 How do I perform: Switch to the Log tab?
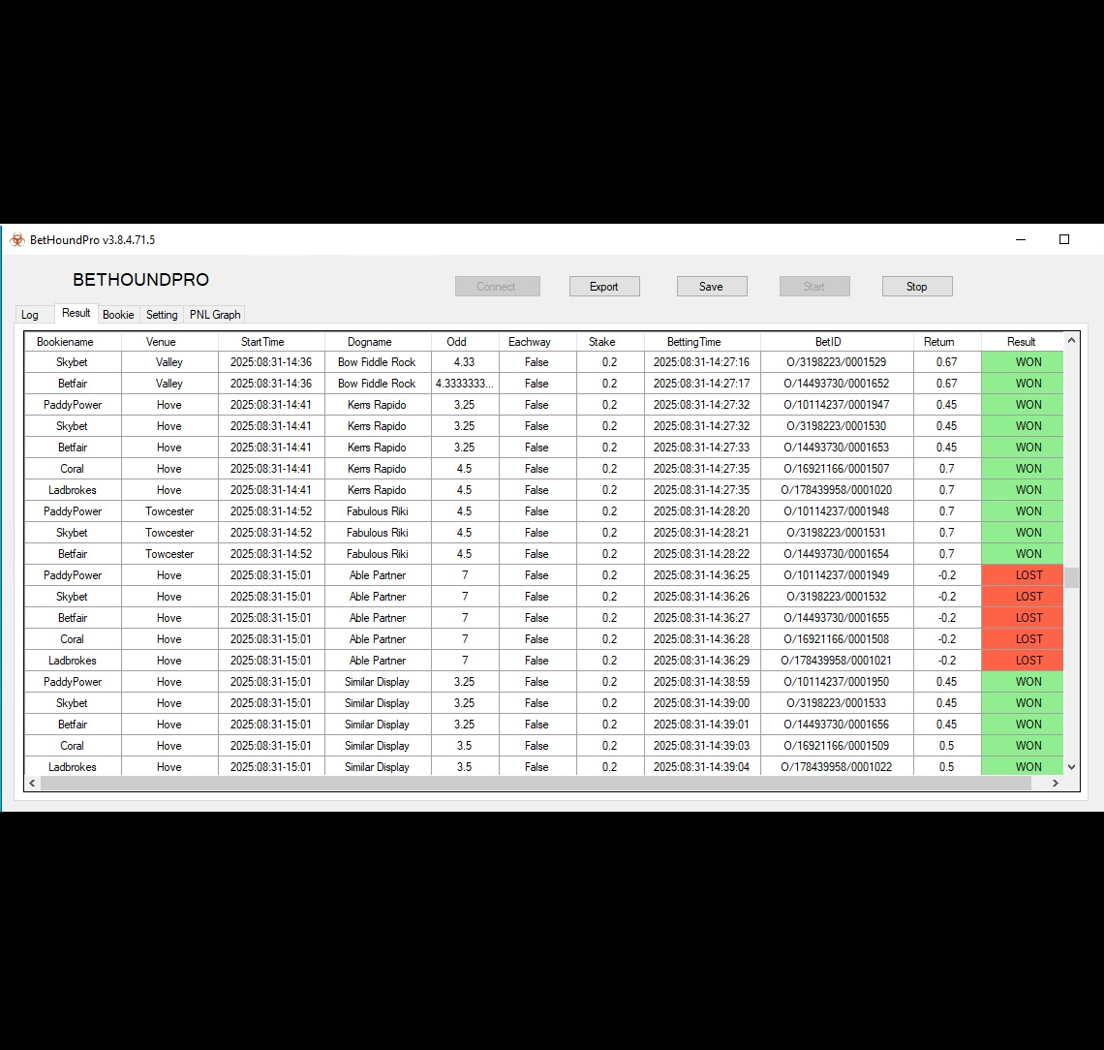tap(30, 315)
